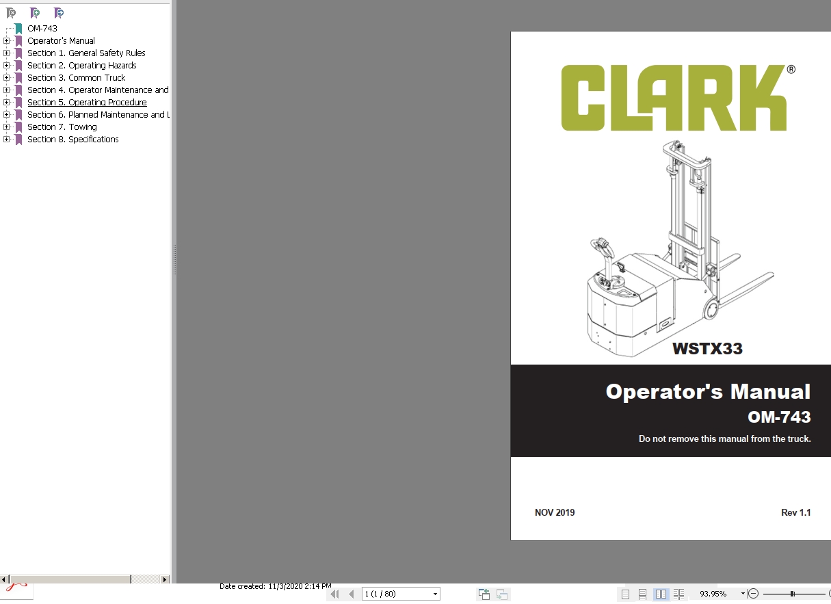Click the Operator's Manual heading on page
This screenshot has width=831, height=604.
point(708,392)
